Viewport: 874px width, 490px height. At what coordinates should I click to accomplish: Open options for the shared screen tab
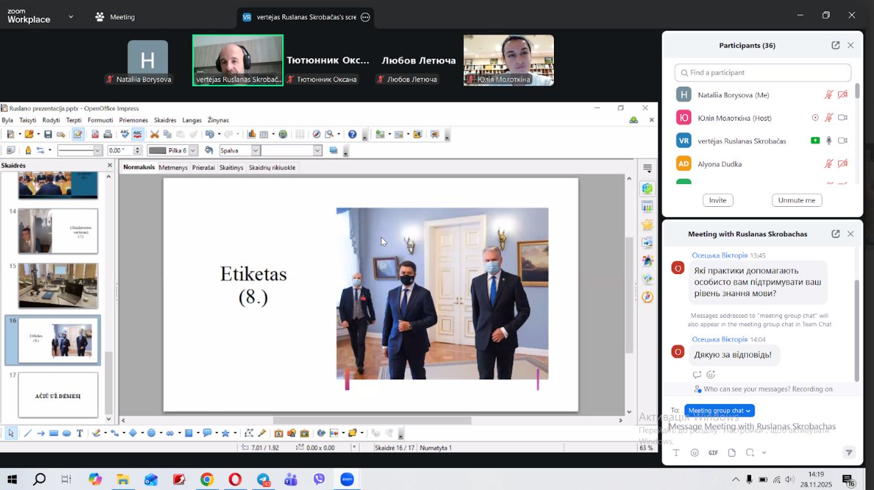[x=365, y=17]
